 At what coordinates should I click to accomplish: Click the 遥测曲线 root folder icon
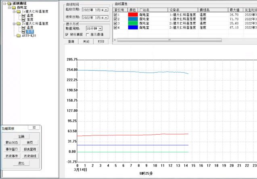(x=9, y=3)
